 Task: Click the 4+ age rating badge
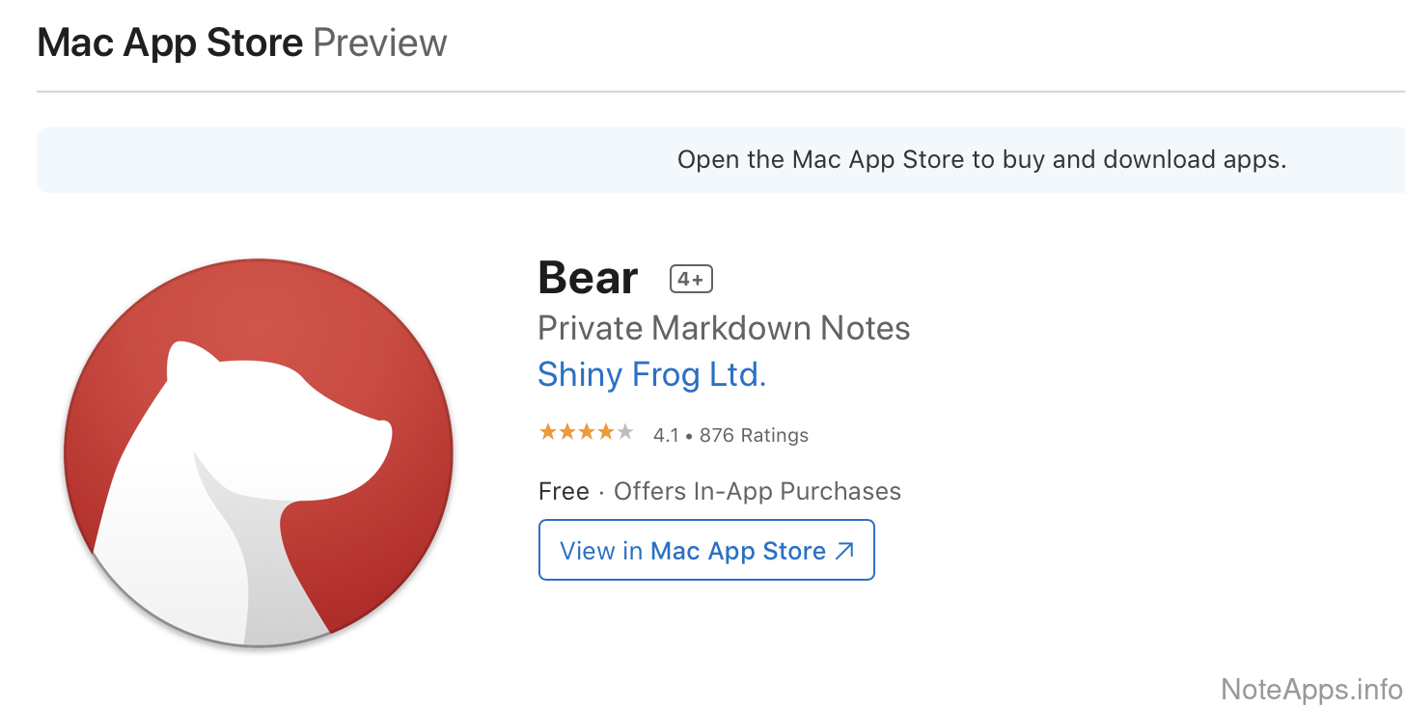(x=691, y=279)
